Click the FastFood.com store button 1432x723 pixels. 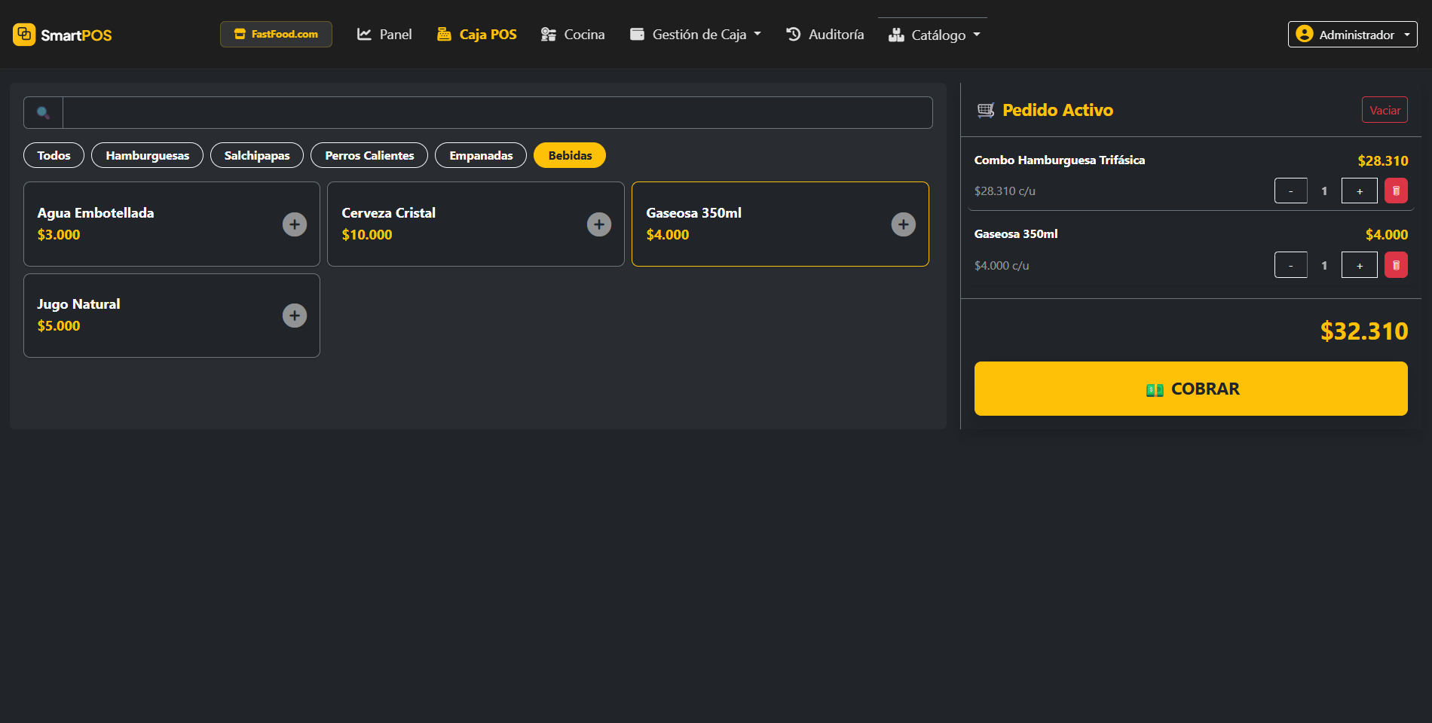tap(276, 34)
